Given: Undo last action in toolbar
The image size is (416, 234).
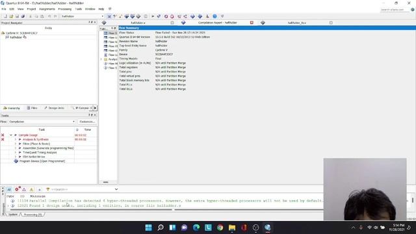Looking at the screenshot, I should pos(49,16).
